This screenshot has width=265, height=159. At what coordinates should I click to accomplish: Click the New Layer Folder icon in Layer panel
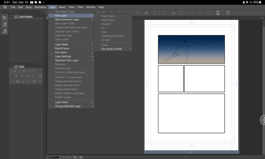tap(18, 81)
